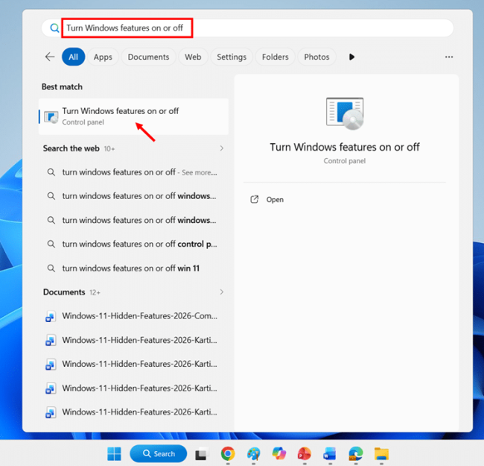This screenshot has width=484, height=466.
Task: Click the search magnifier icon in search box
Action: (x=54, y=28)
